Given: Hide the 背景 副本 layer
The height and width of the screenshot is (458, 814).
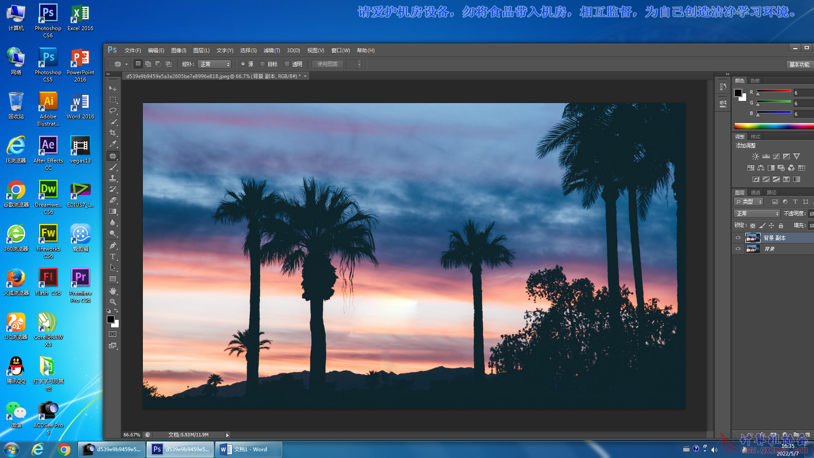Looking at the screenshot, I should pyautogui.click(x=738, y=238).
